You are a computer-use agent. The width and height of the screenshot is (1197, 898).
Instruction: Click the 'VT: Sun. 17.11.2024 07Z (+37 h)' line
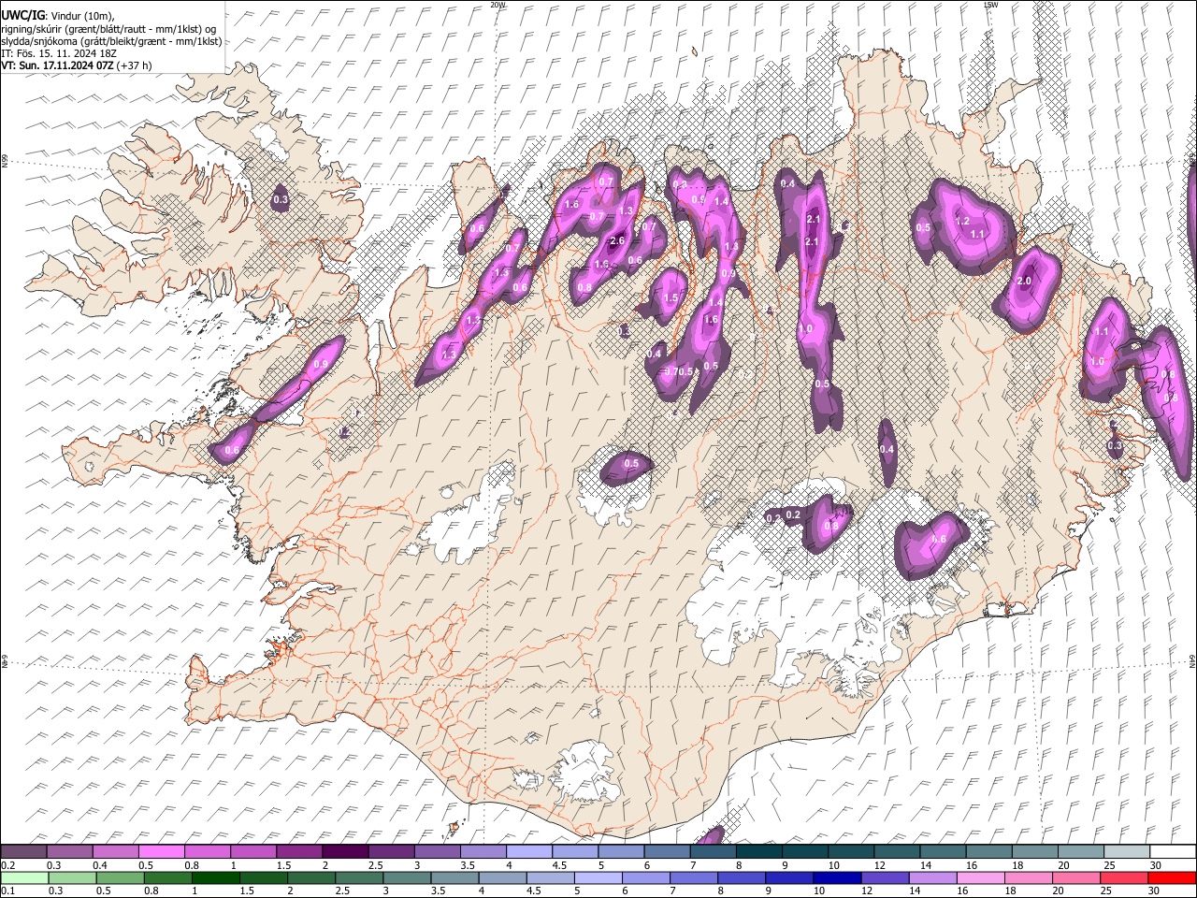click(77, 65)
